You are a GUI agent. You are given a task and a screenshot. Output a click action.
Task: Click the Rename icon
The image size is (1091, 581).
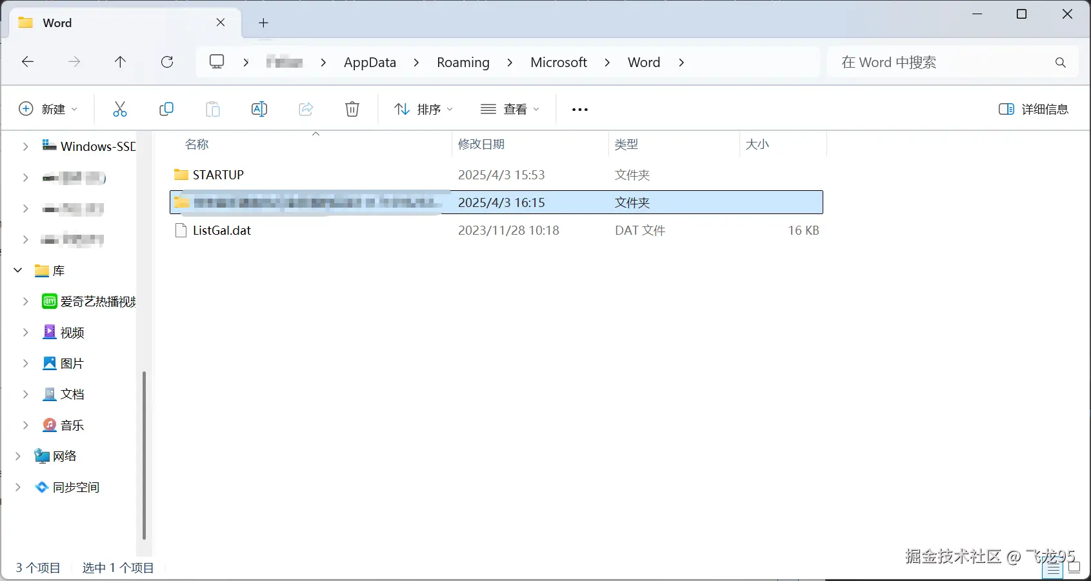pyautogui.click(x=259, y=109)
